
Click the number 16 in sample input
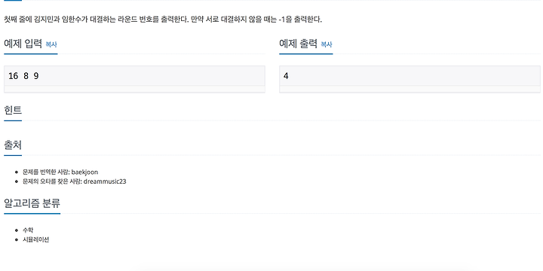(x=13, y=76)
